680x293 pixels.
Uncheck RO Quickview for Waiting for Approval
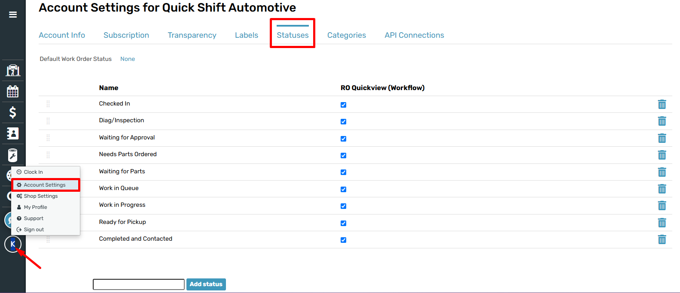343,139
